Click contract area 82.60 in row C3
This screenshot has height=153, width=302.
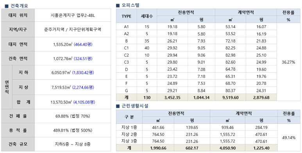pyautogui.click(x=231, y=62)
